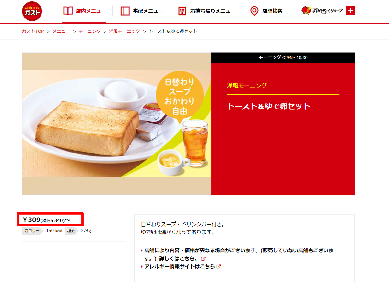Click external link icon after 詳しくはこちら

(x=203, y=259)
